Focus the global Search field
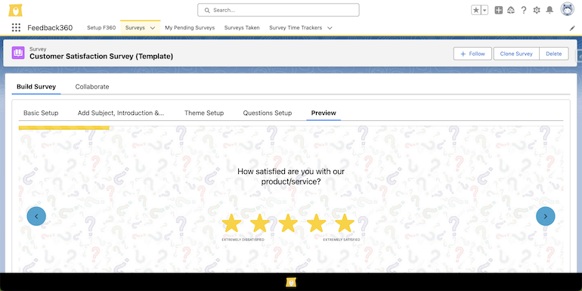 pos(278,10)
